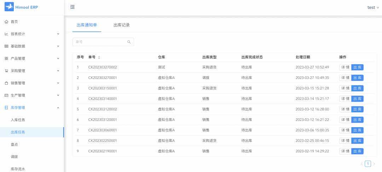Image resolution: width=382 pixels, height=172 pixels.
Task: Expand the 采购管理 menu chevron
Action: tap(58, 71)
